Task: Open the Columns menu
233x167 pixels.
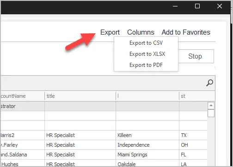Action: (141, 32)
